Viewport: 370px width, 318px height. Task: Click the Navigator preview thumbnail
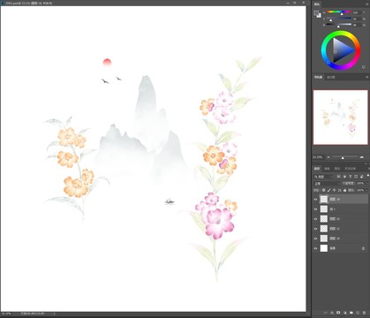(341, 117)
